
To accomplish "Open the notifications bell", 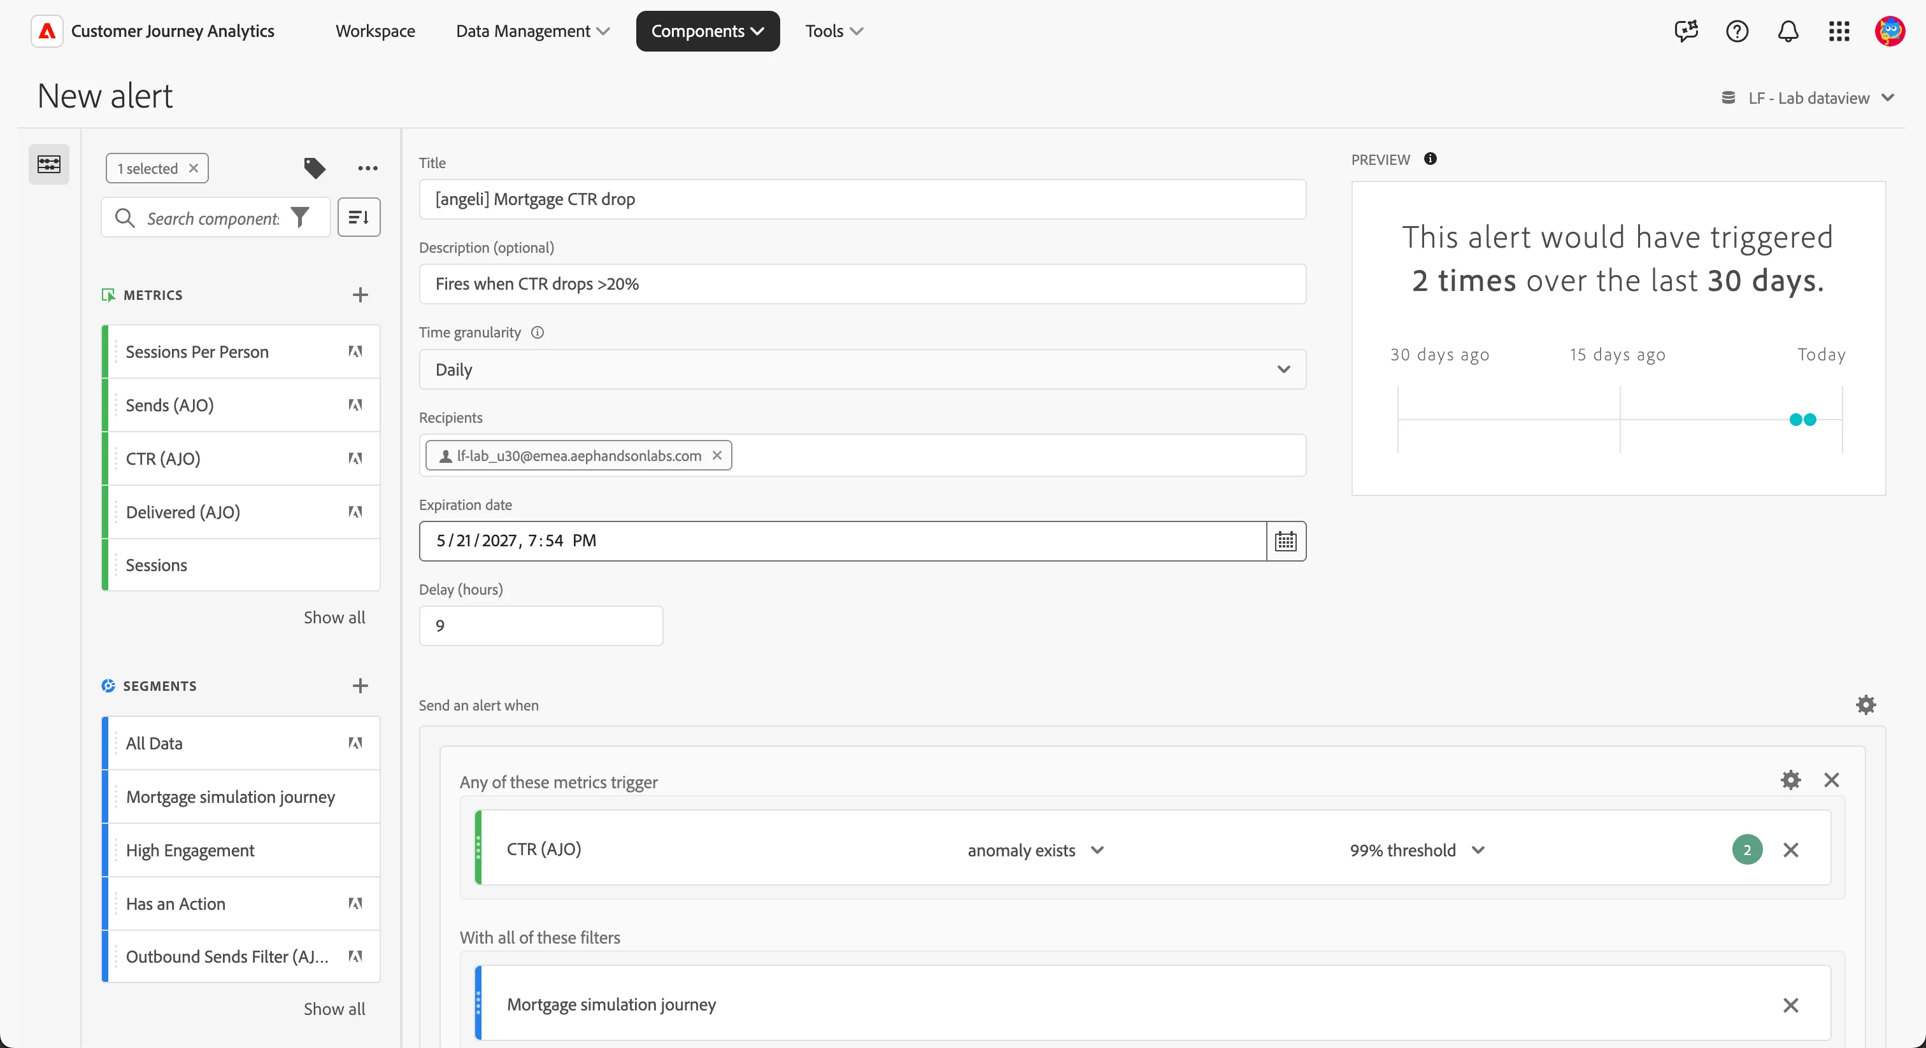I will [1788, 31].
